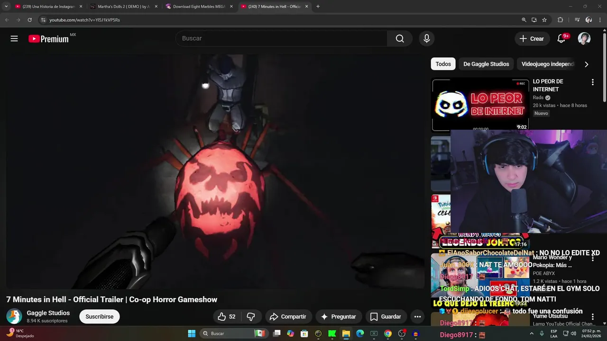Click the video title 7 Minutes in Hell
The height and width of the screenshot is (341, 607).
click(112, 300)
